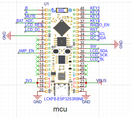Select the I2C_SCL net label
Image resolution: width=132 pixels, height=118 pixels.
pyautogui.click(x=98, y=34)
